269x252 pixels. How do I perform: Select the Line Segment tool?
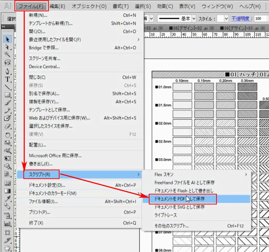tap(7, 87)
